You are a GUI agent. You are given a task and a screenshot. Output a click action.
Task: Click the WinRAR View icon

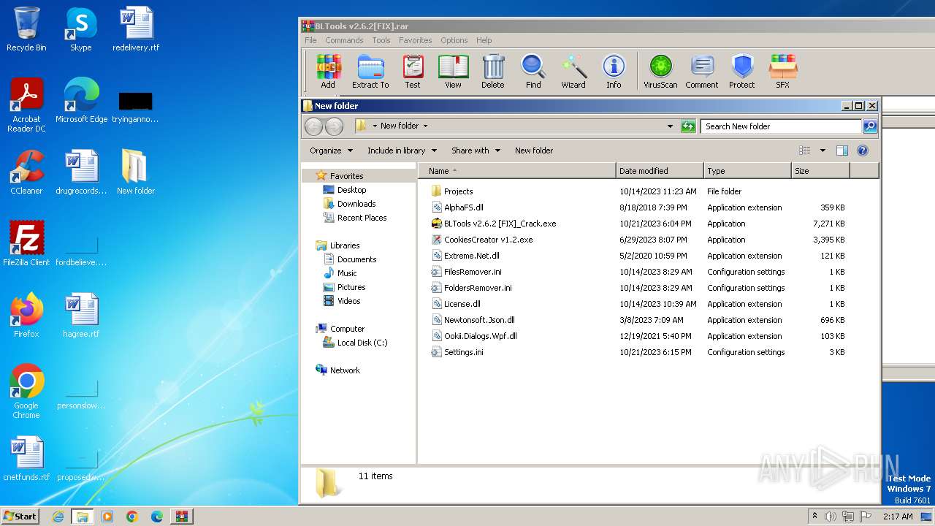click(453, 72)
